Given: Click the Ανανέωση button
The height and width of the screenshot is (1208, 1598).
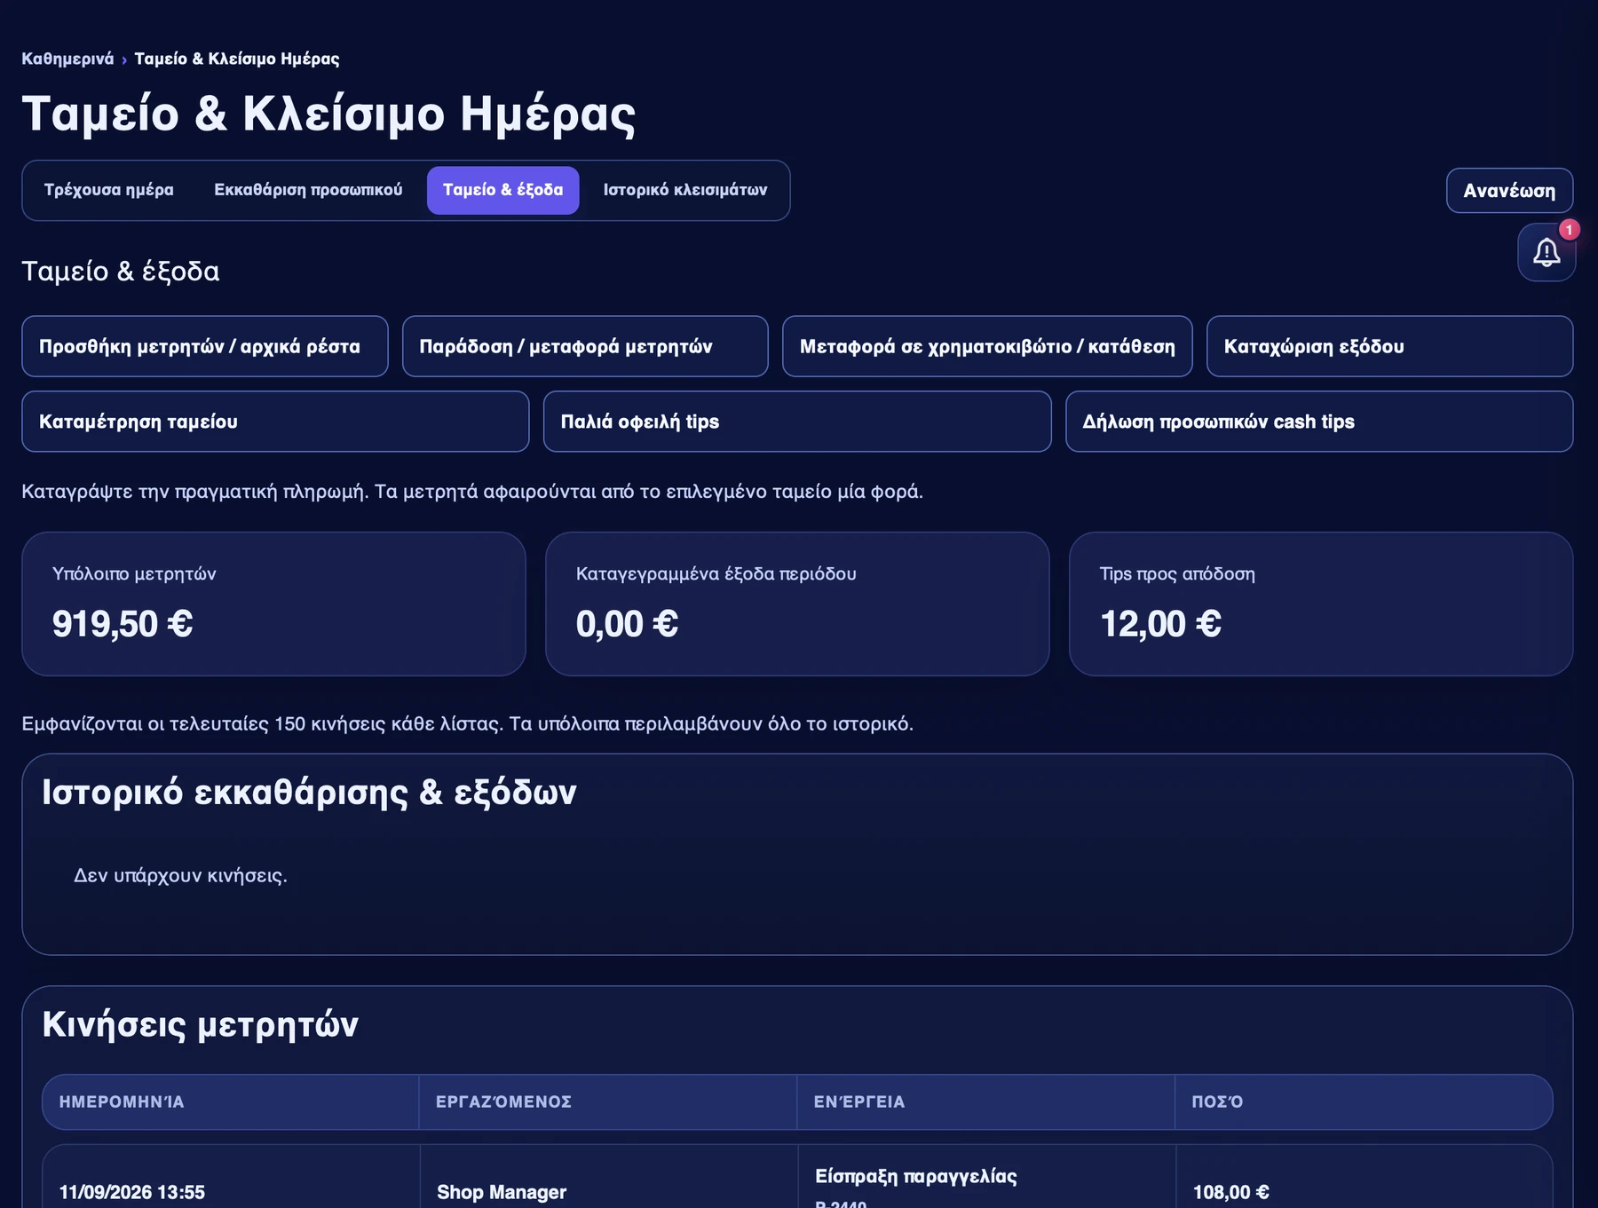Looking at the screenshot, I should (1509, 191).
